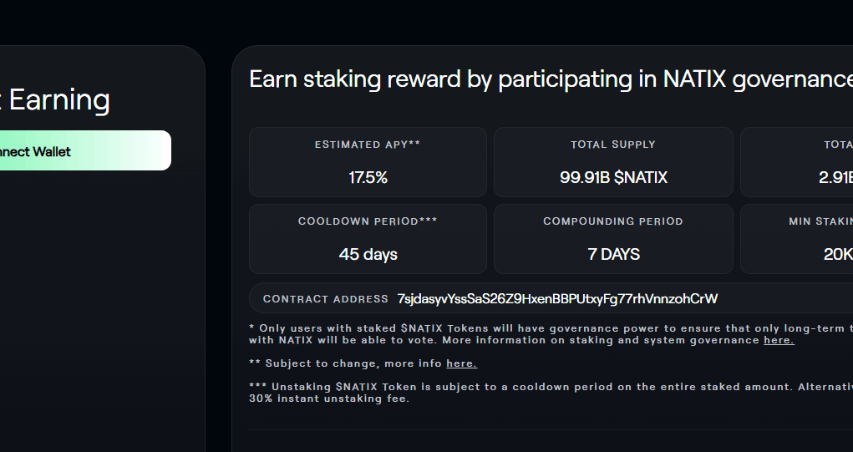
Task: Click the COOLDOWN PERIOD*** label
Action: coord(368,221)
